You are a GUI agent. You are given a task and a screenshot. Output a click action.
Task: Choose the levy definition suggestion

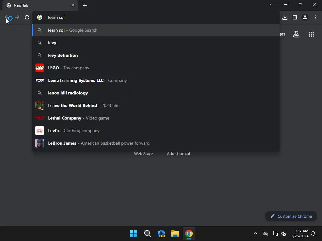point(156,55)
